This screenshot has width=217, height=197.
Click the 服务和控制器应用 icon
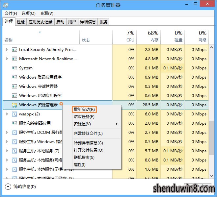point(14,123)
